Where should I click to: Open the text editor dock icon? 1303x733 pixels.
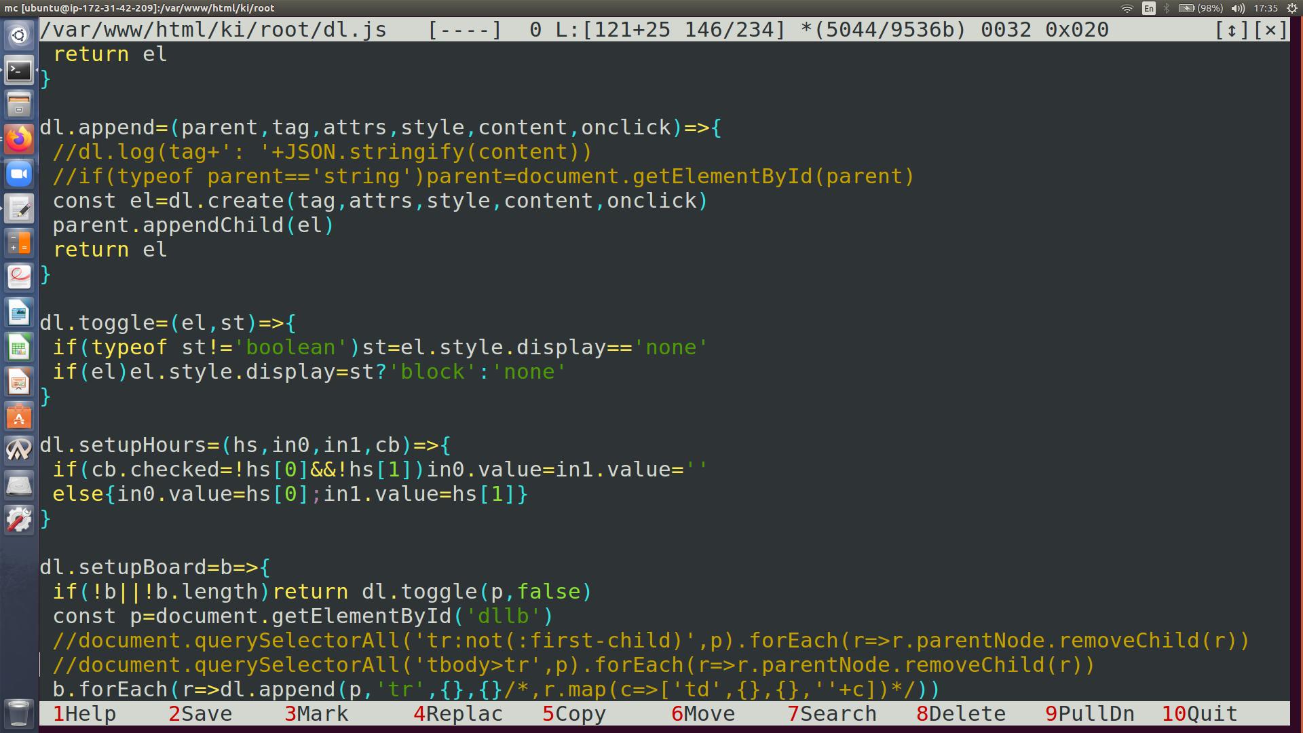19,208
